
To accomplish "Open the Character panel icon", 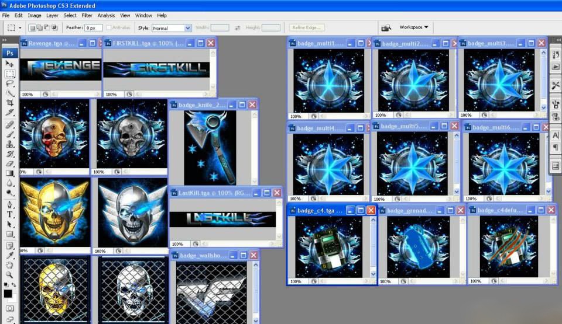I will pos(556,135).
